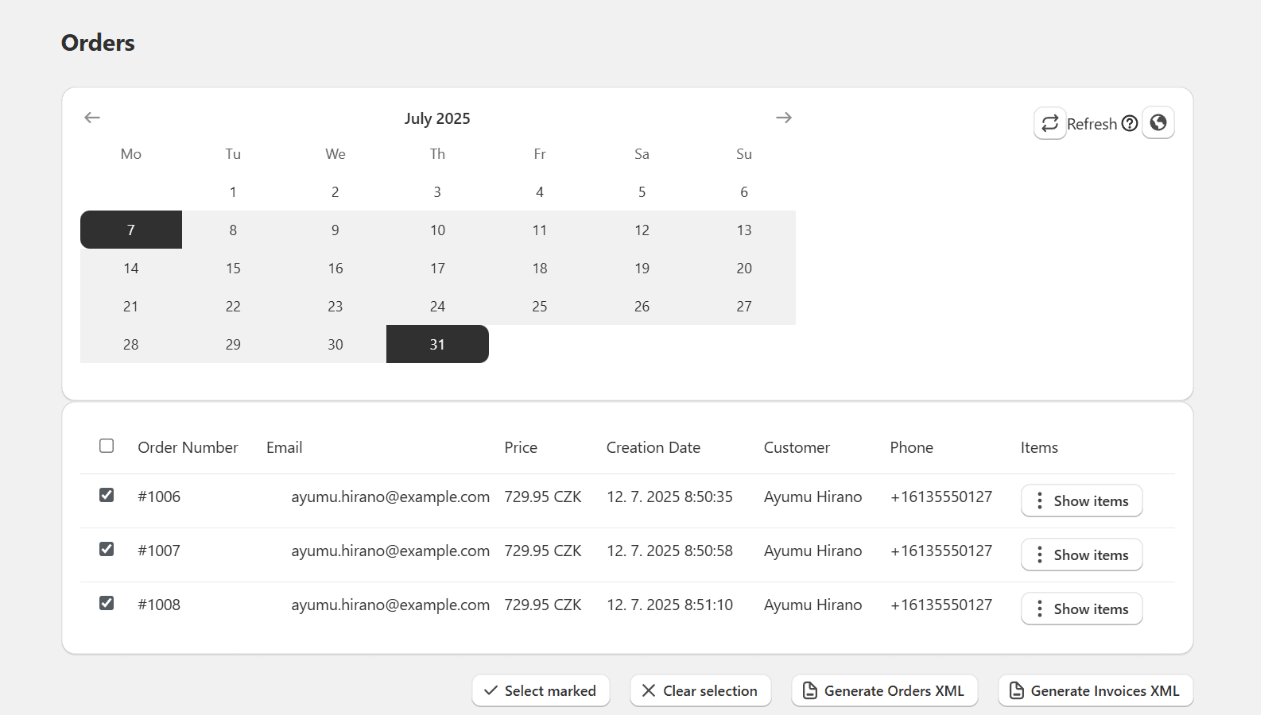This screenshot has width=1272, height=715.
Task: Click order number #1007
Action: tap(159, 551)
